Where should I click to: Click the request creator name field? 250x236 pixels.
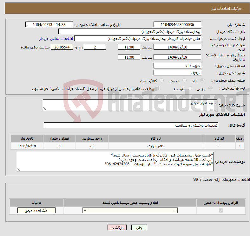[138, 39]
